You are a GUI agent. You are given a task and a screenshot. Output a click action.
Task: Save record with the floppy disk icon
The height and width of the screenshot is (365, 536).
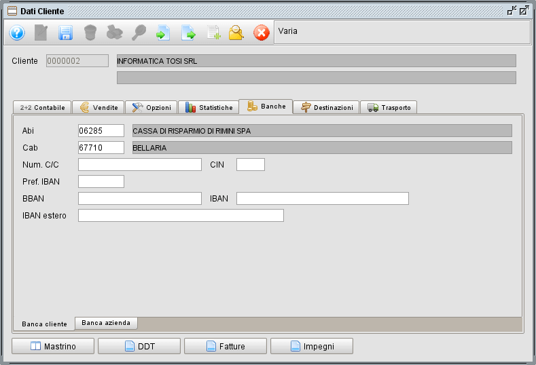tap(65, 33)
